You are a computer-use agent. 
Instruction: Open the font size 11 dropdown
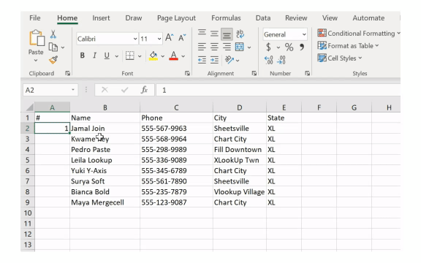pyautogui.click(x=159, y=39)
